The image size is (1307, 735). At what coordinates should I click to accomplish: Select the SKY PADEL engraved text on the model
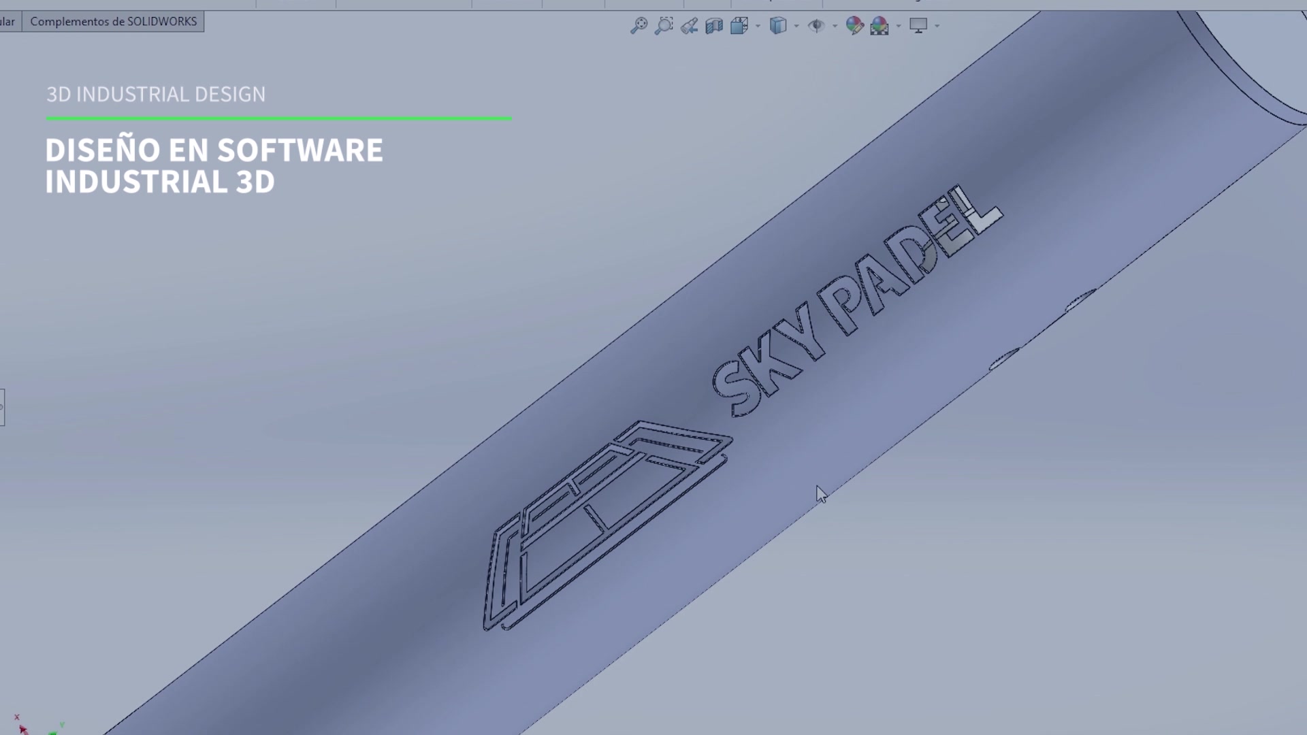[858, 300]
